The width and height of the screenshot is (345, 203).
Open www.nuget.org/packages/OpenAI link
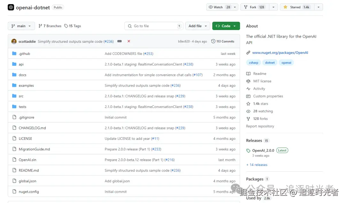coord(280,53)
